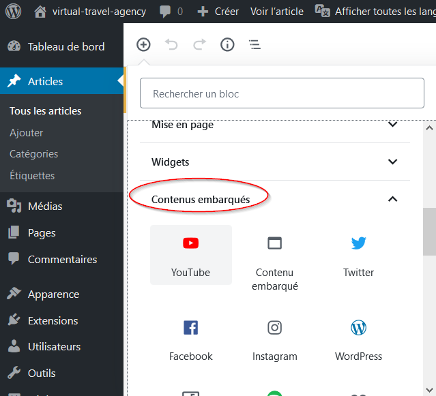Click the Apparence menu label
This screenshot has height=396, width=436.
(54, 294)
